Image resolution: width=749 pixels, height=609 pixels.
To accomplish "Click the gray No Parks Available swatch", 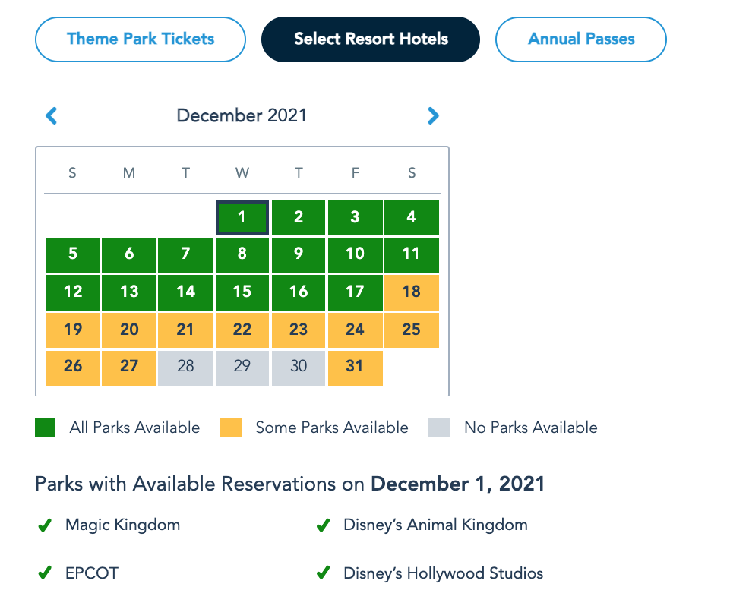I will [440, 428].
